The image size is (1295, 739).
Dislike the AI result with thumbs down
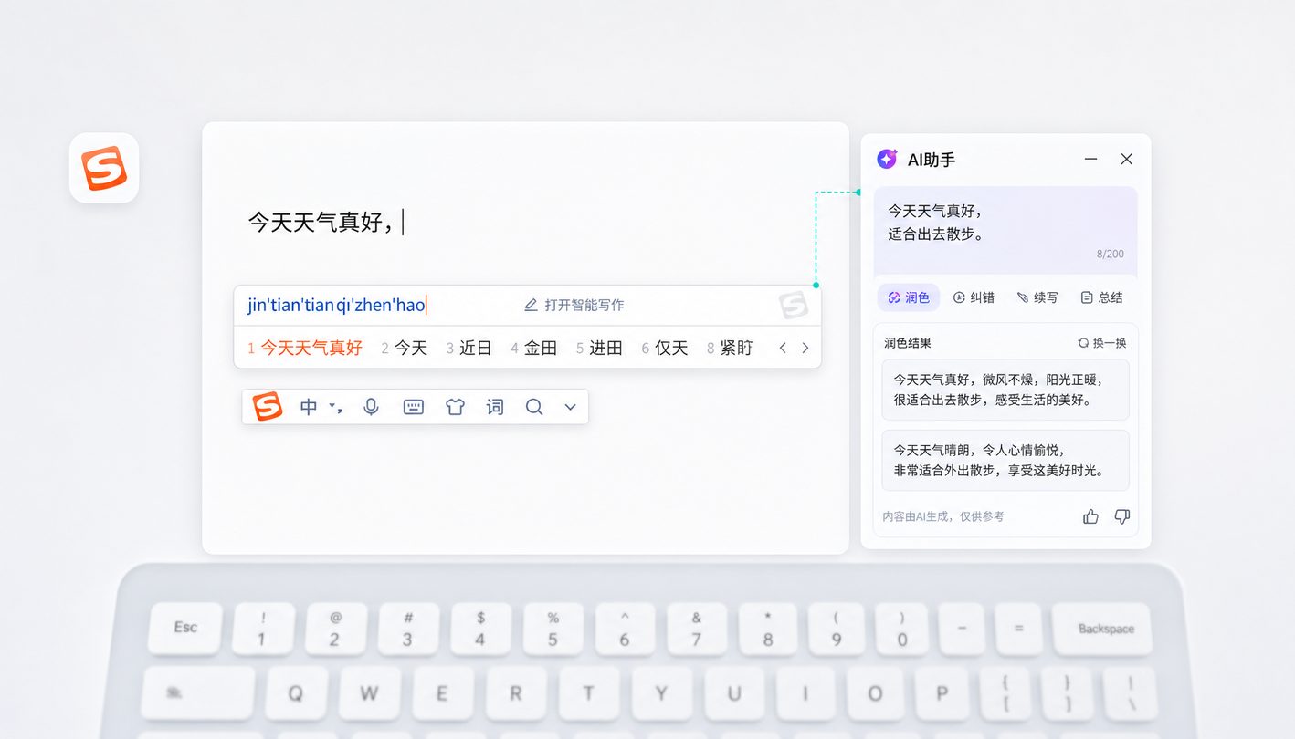point(1122,516)
